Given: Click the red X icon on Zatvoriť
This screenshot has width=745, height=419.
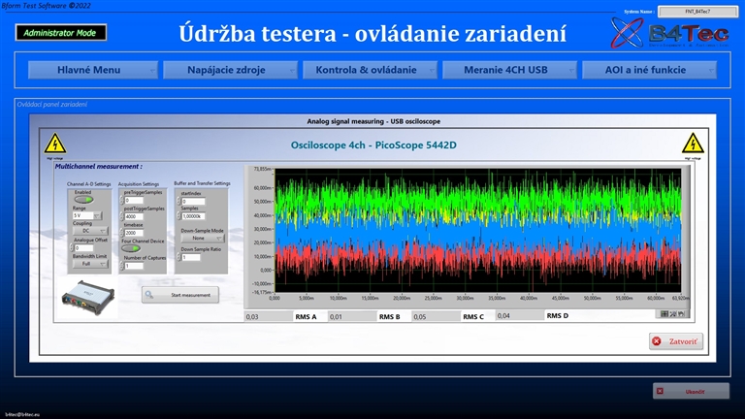Looking at the screenshot, I should (657, 341).
